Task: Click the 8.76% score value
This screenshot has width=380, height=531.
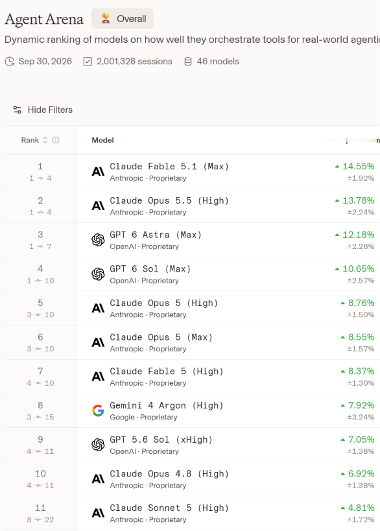Action: (361, 303)
